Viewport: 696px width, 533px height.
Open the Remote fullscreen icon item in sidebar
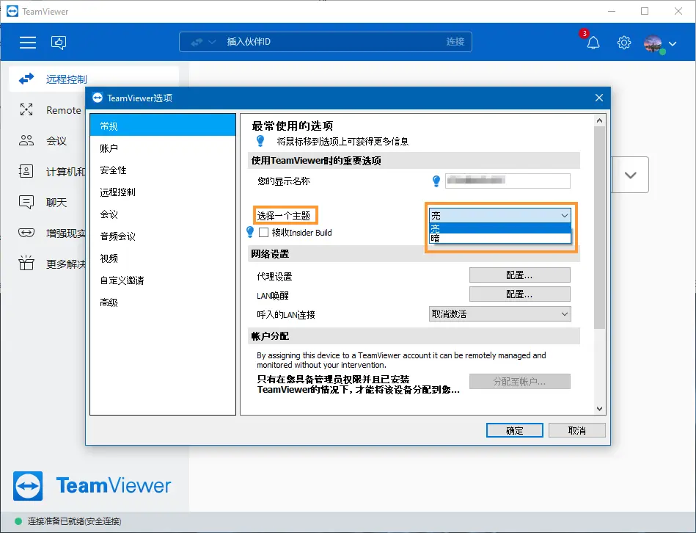(26, 109)
